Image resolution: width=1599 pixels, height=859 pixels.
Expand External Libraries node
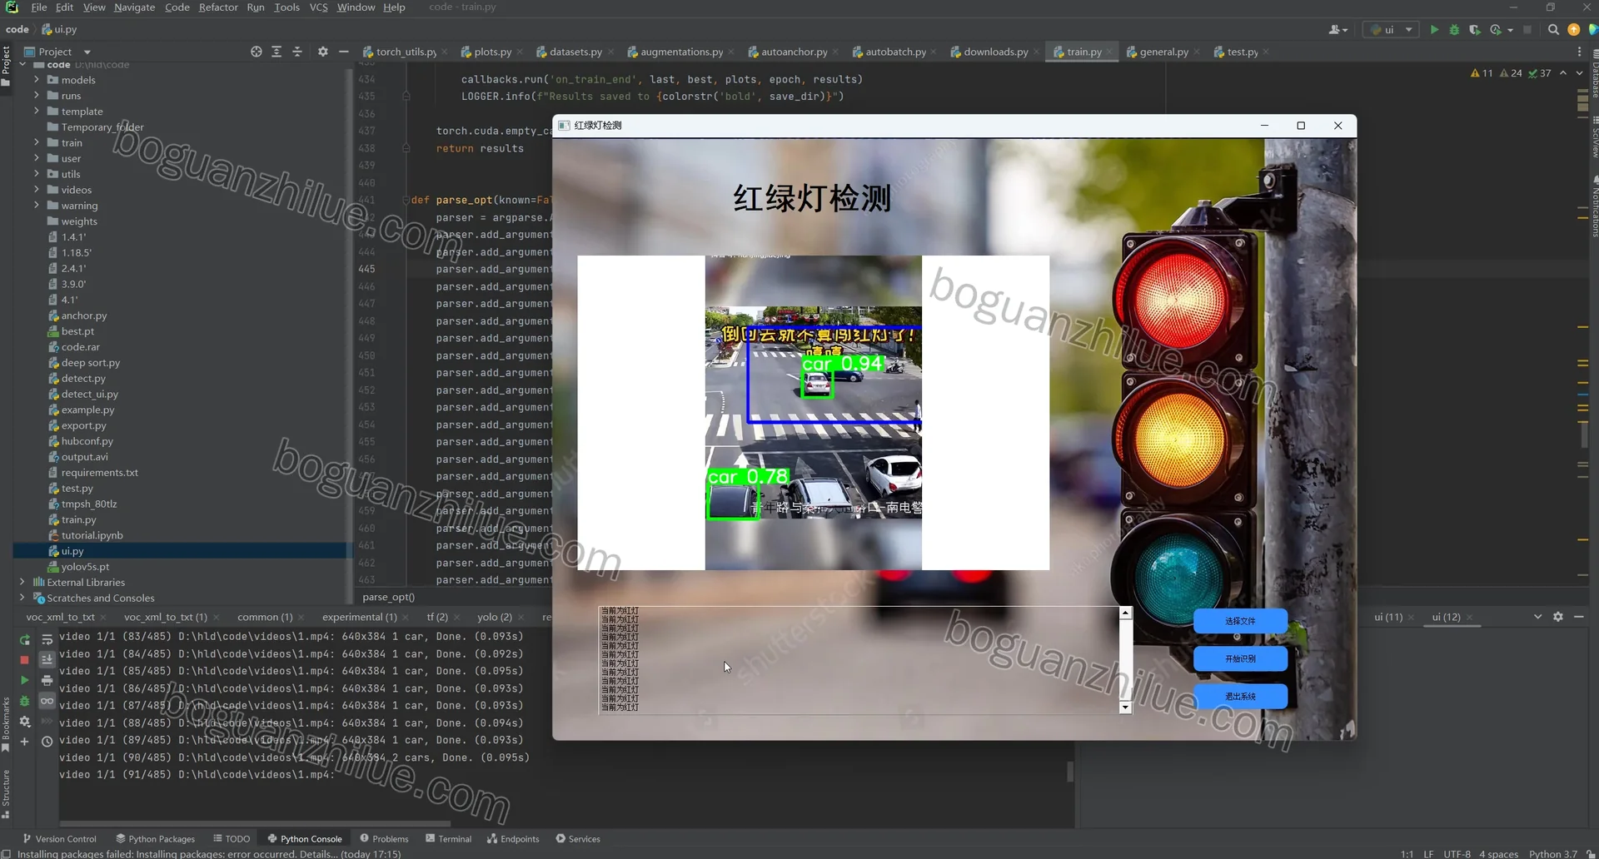pyautogui.click(x=22, y=583)
